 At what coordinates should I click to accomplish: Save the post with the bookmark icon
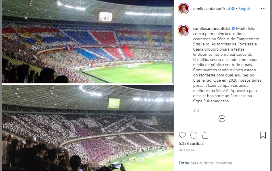(x=263, y=135)
